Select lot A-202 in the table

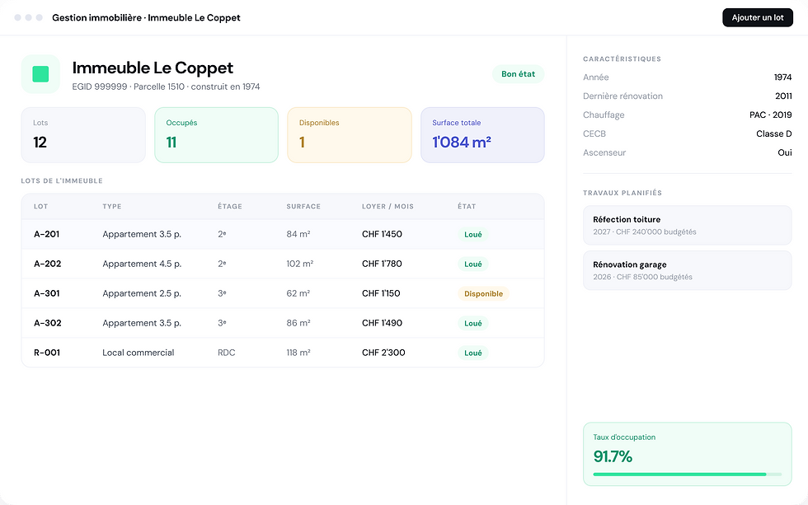pyautogui.click(x=283, y=264)
